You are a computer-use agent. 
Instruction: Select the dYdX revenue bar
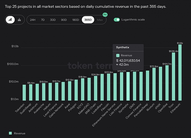(x=160, y=83)
